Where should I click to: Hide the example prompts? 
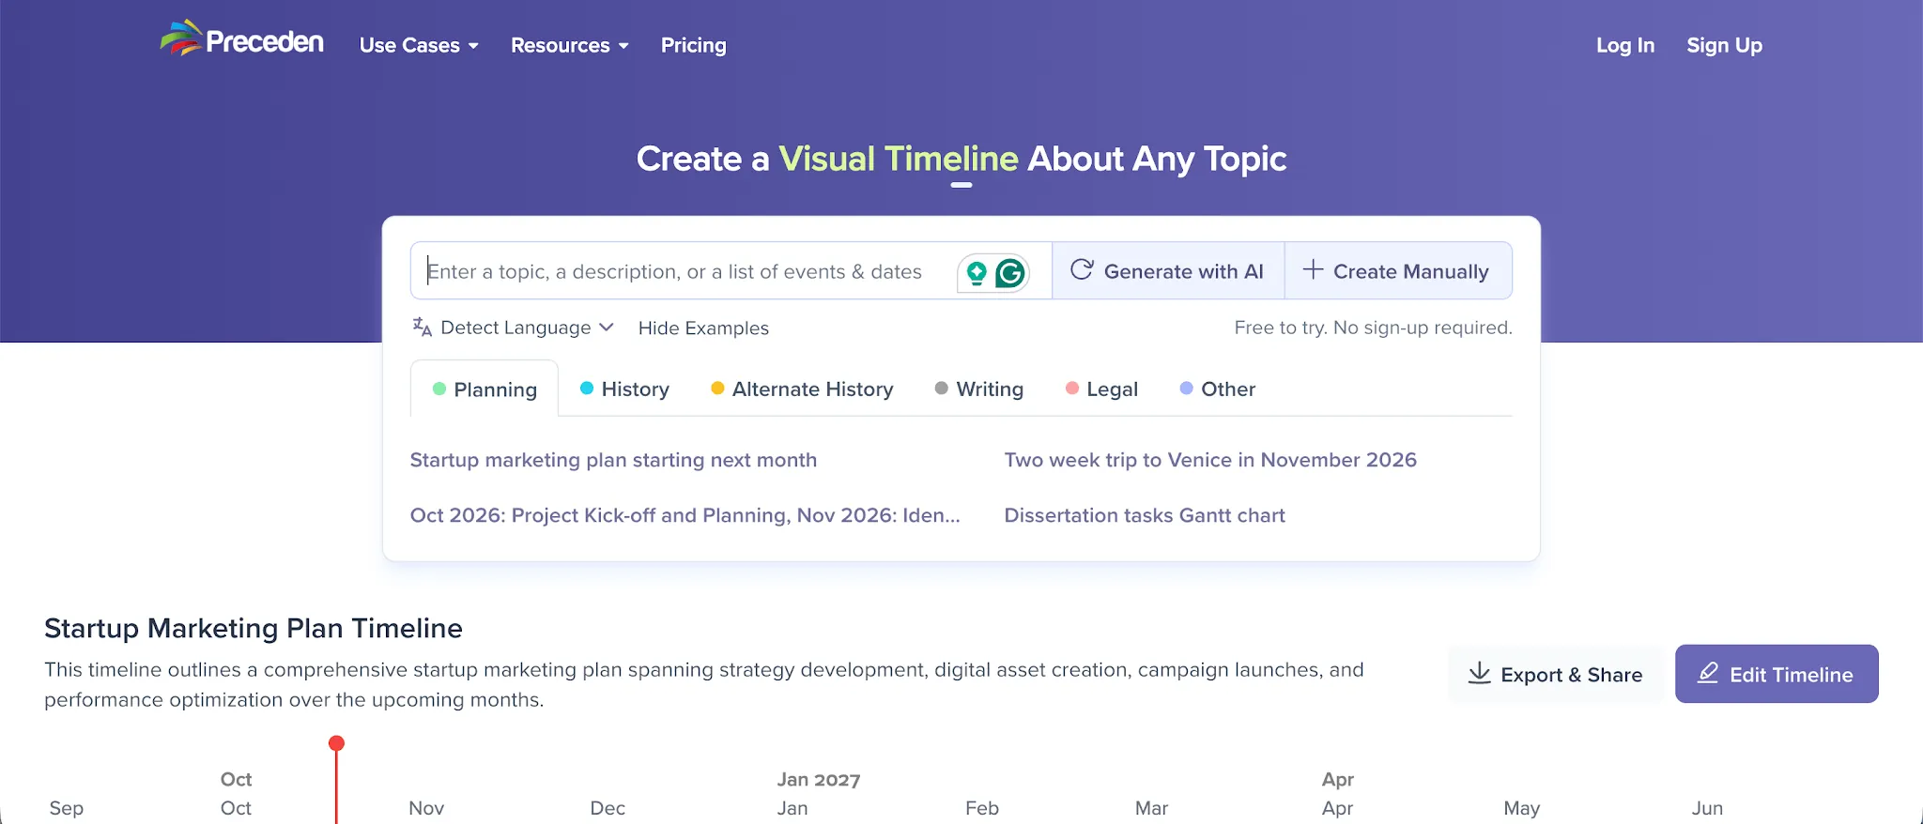point(703,328)
